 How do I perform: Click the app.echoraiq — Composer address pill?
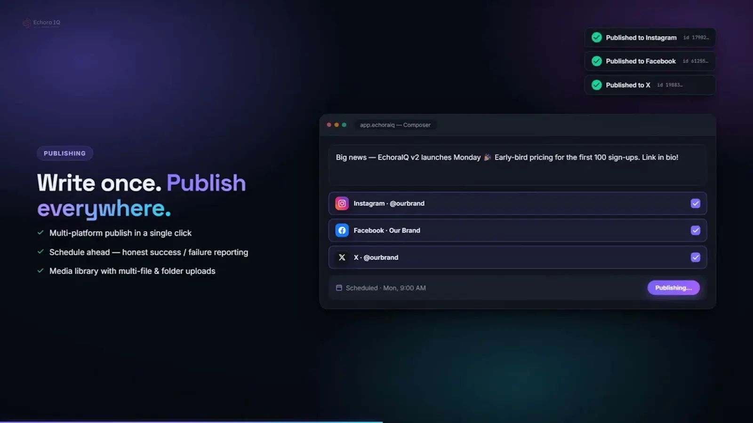point(395,125)
